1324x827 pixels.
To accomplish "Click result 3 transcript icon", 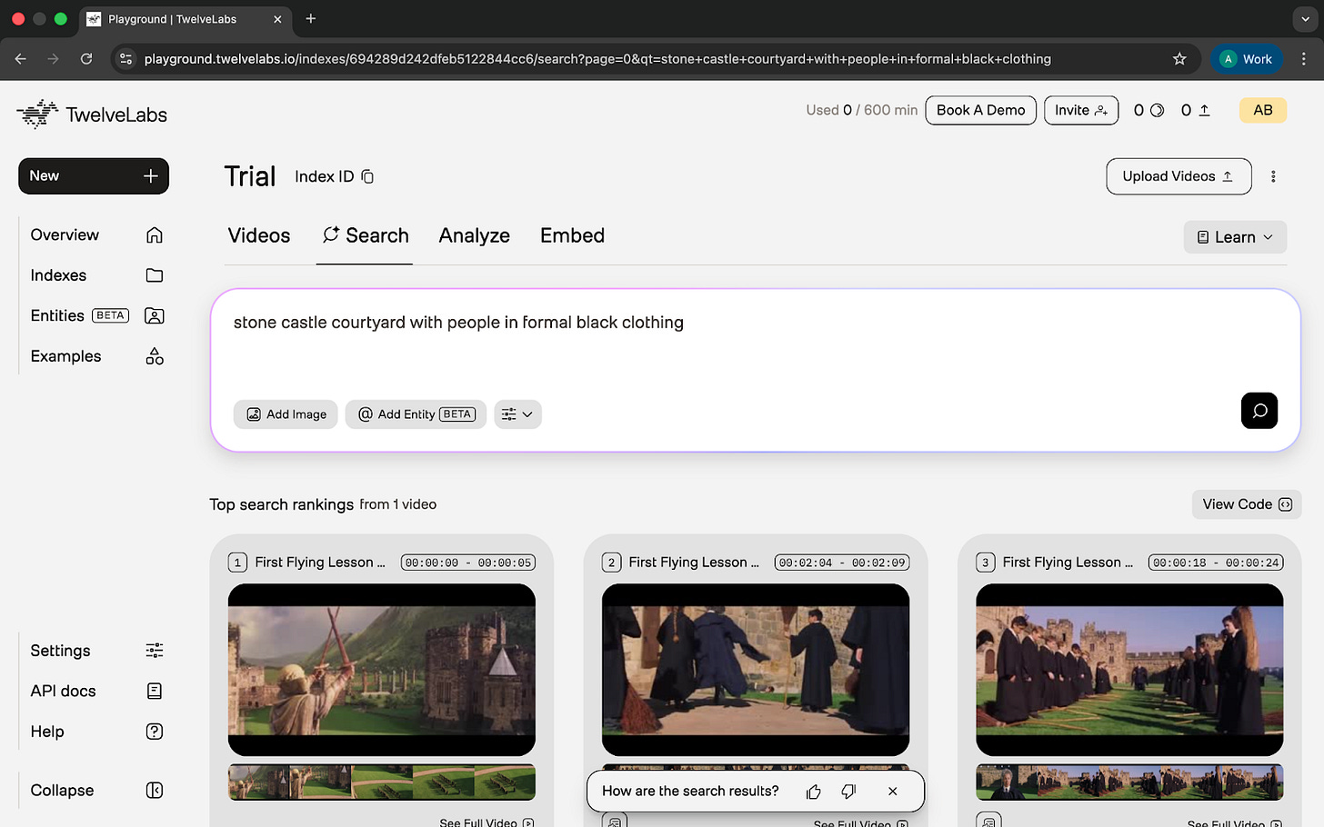I will pos(988,821).
